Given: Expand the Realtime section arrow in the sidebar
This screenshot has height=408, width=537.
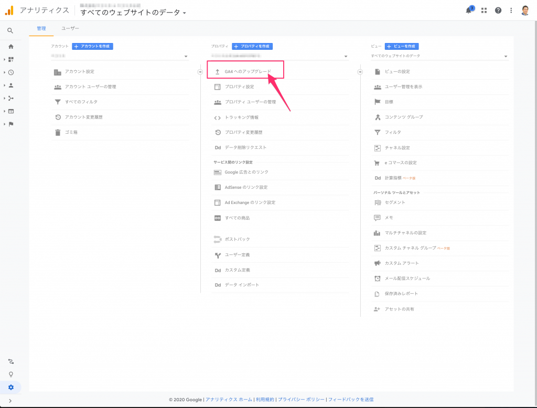Looking at the screenshot, I should pos(4,72).
